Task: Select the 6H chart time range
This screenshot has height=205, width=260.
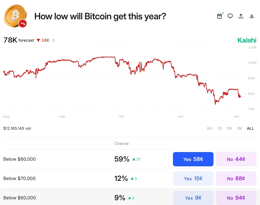Action: pos(210,129)
